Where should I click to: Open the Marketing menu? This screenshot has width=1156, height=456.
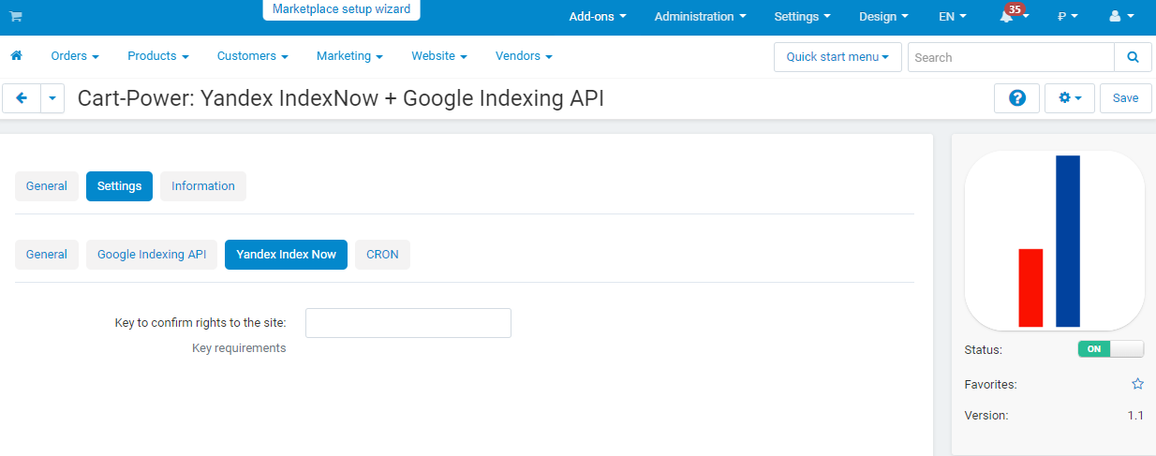coord(349,56)
